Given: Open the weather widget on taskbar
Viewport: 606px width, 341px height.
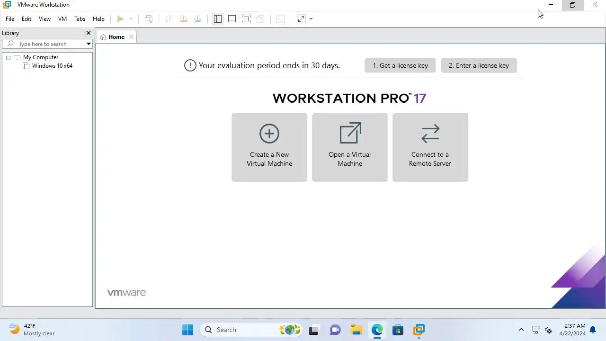Looking at the screenshot, I should pyautogui.click(x=32, y=330).
